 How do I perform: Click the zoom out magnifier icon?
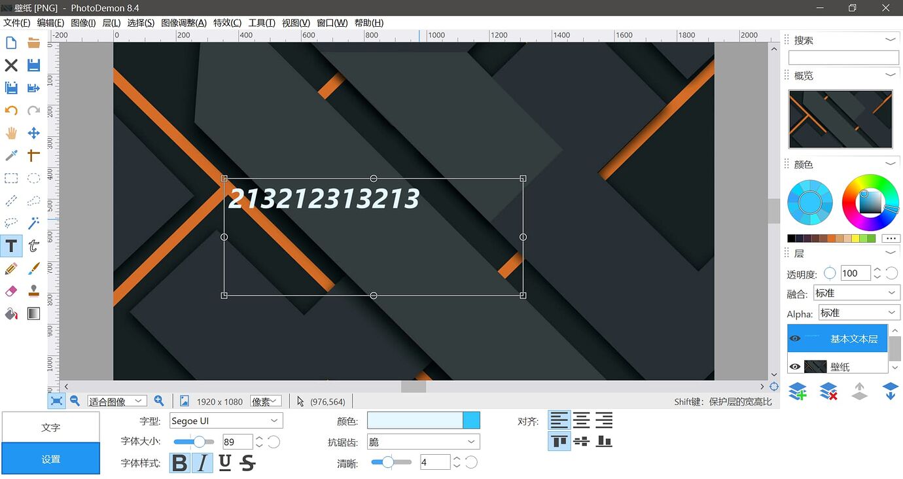[x=75, y=401]
